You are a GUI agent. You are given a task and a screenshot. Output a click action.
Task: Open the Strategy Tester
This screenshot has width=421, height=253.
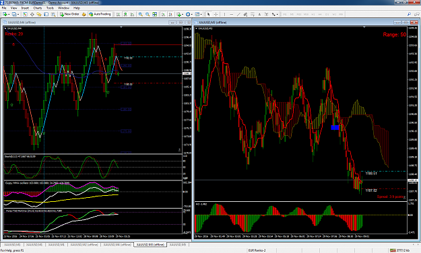(53, 14)
